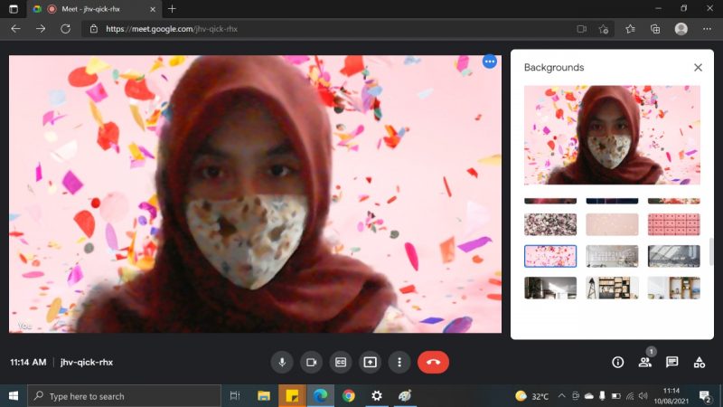
Task: Open the meeting details info icon
Action: click(x=618, y=363)
